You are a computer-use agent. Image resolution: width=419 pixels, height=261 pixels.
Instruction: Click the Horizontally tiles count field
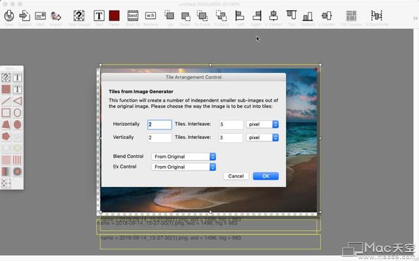pos(160,125)
